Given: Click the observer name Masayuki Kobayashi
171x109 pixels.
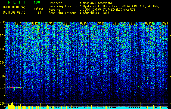Looking at the screenshot, I should 98,3.
